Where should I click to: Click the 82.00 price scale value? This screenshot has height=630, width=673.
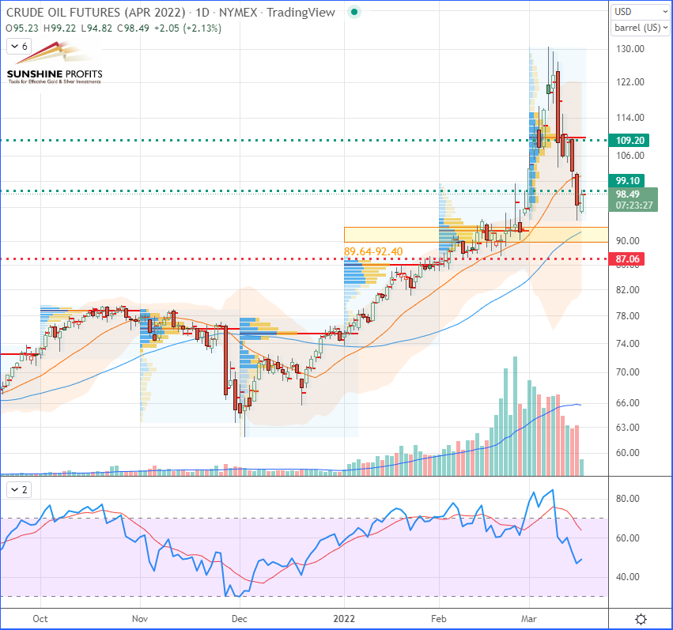click(x=627, y=290)
